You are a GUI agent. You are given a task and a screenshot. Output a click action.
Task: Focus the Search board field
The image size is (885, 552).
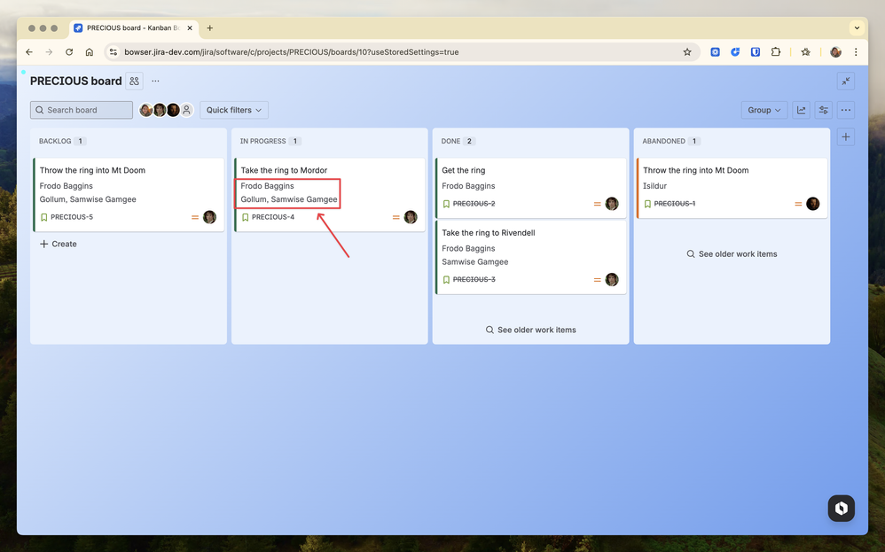(82, 110)
